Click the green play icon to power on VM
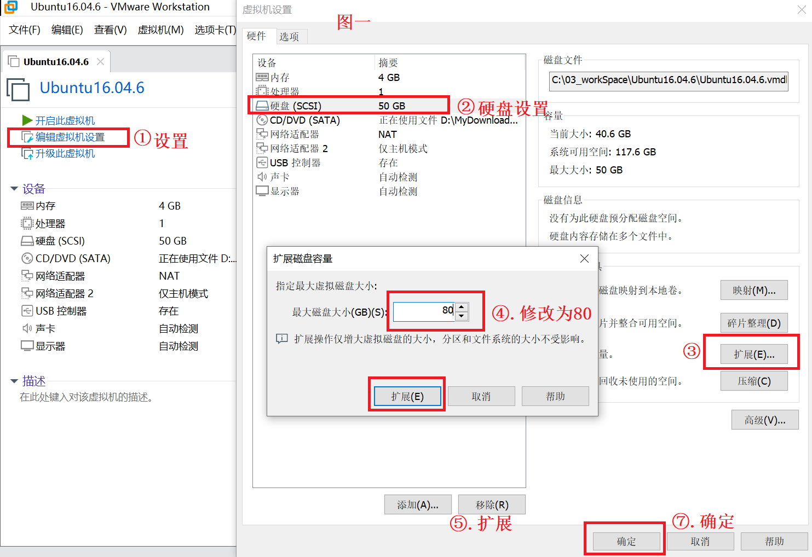Screen dimensions: 812x557 [x=27, y=120]
